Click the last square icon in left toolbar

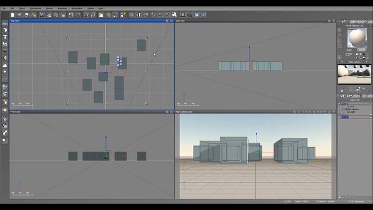click(5, 141)
